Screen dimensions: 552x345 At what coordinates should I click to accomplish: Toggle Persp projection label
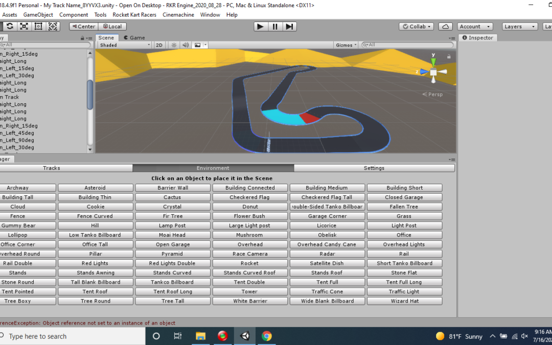(433, 95)
